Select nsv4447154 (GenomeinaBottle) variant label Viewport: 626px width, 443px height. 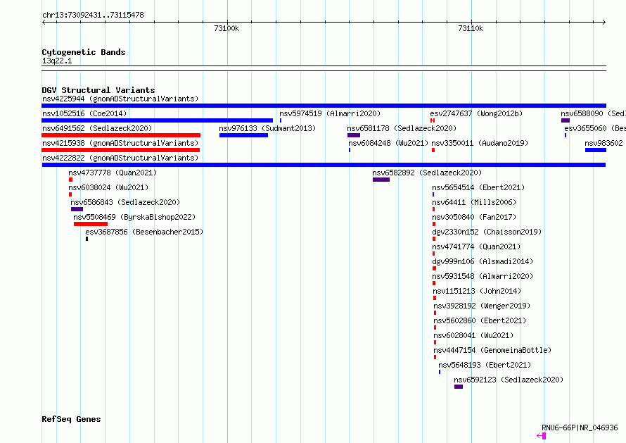pyautogui.click(x=492, y=350)
